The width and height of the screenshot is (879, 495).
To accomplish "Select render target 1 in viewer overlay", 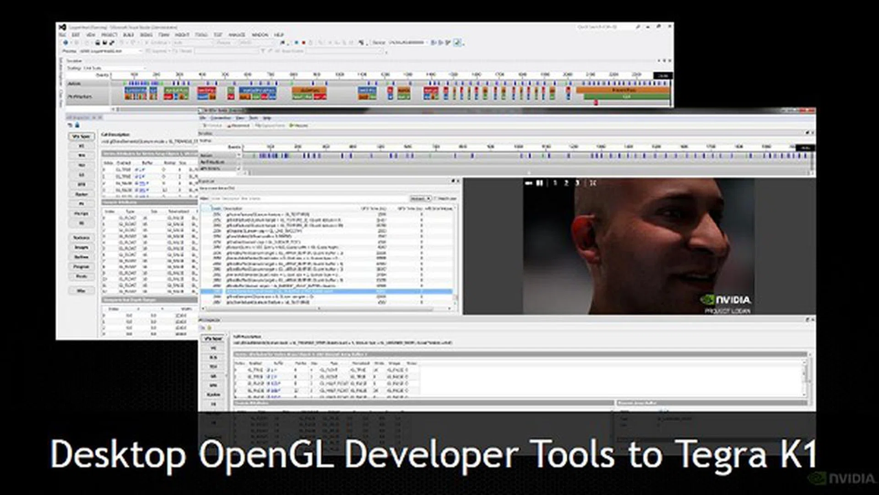I will tap(555, 183).
